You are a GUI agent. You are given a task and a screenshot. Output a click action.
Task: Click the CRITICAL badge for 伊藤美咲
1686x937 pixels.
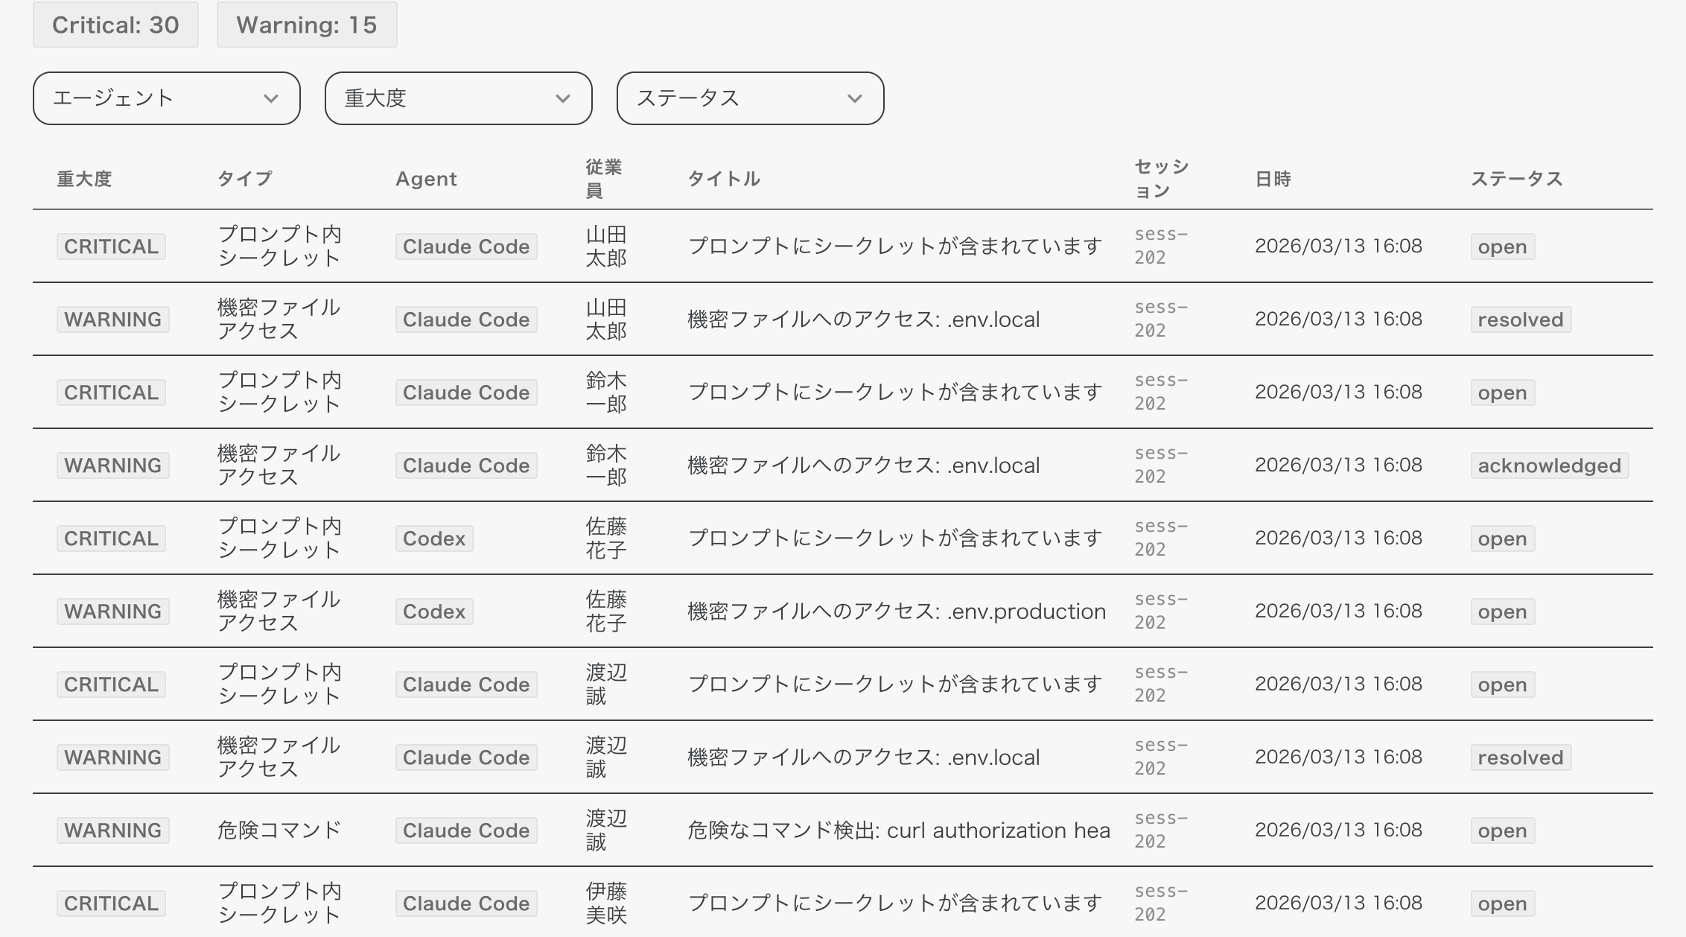point(110,903)
